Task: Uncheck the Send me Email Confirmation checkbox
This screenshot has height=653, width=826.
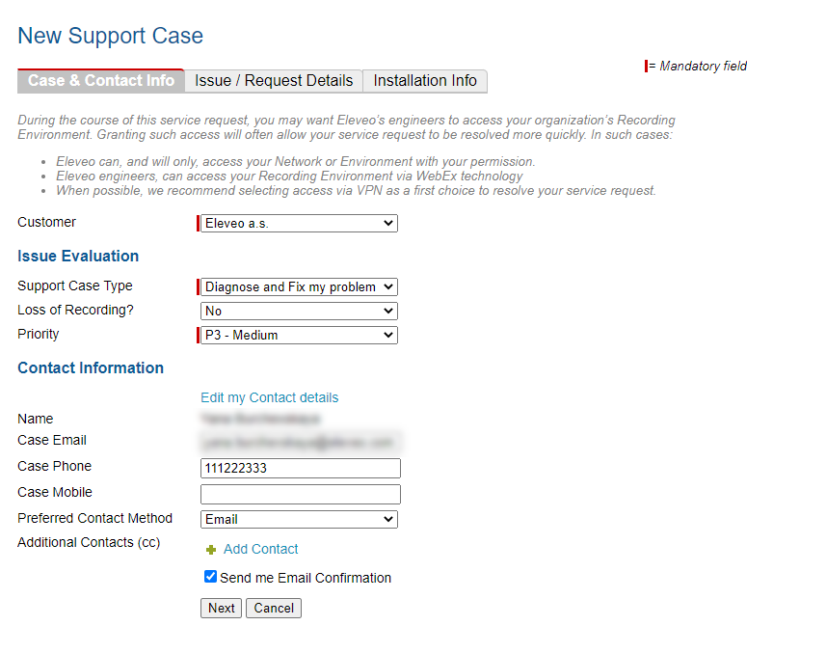Action: (x=211, y=577)
